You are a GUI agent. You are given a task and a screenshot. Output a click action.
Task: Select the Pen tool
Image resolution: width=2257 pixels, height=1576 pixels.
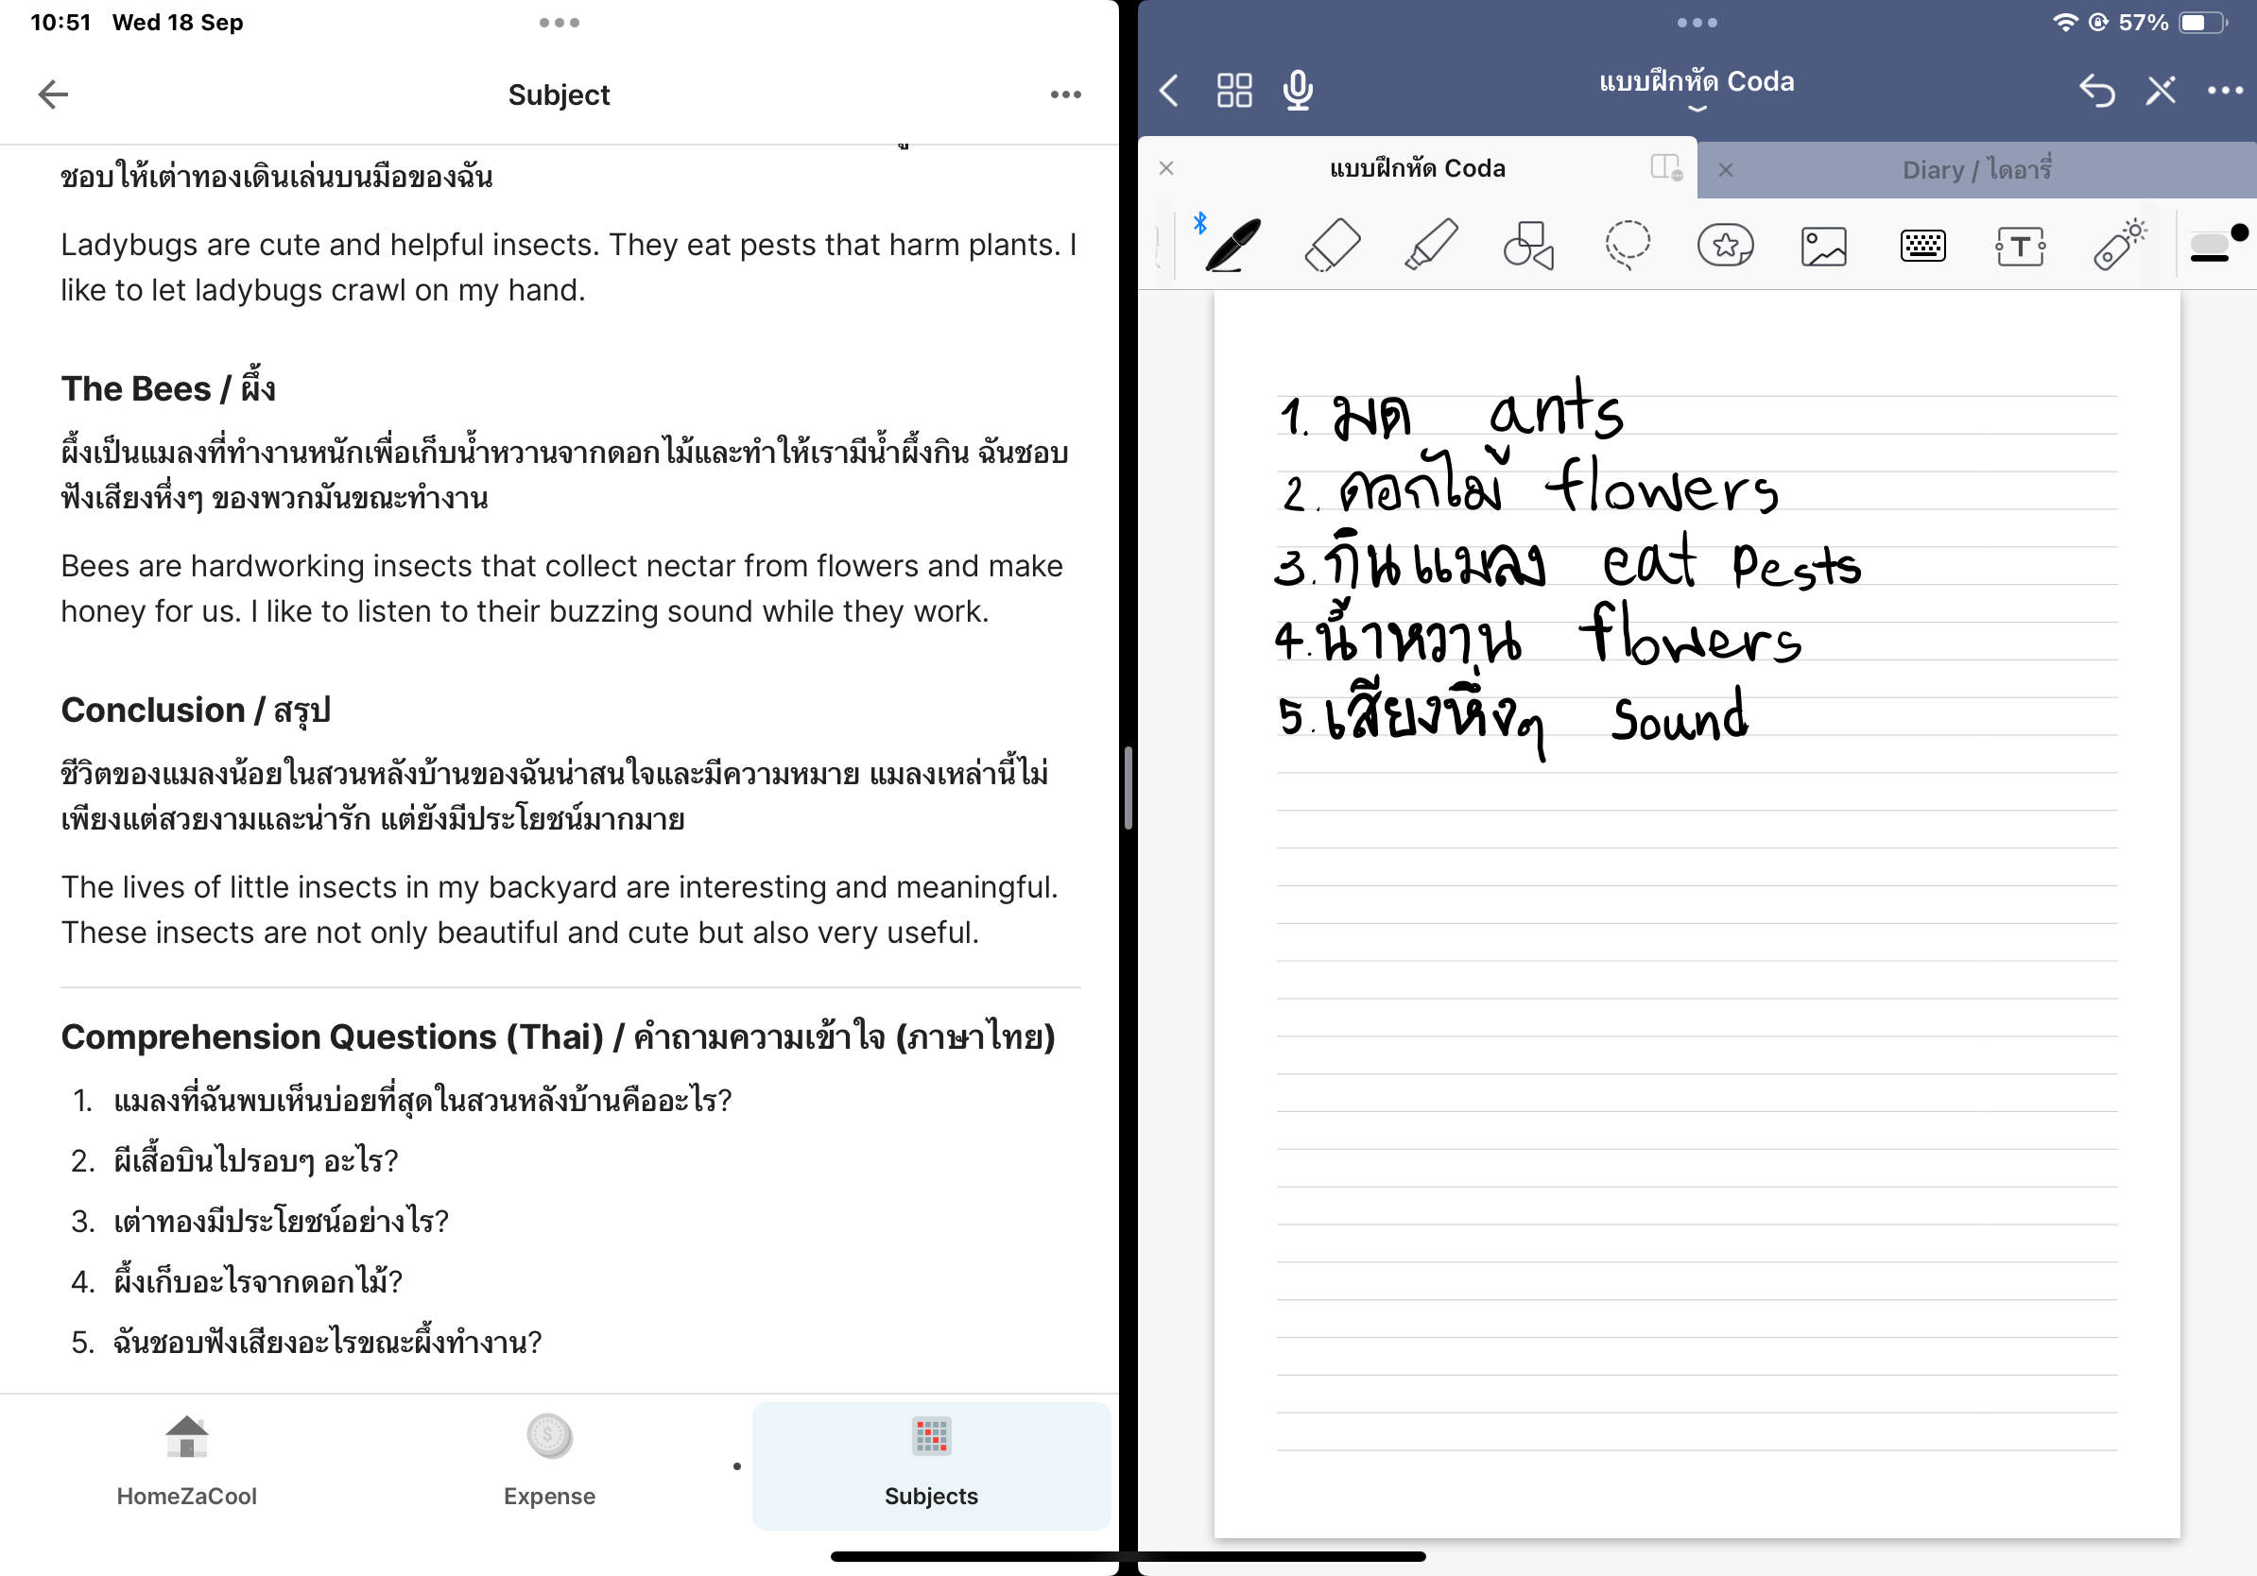pos(1233,245)
